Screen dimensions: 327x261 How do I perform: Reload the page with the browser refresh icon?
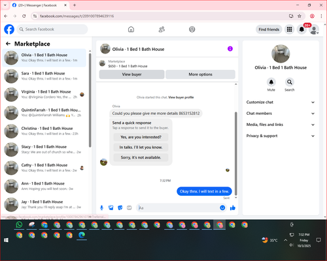tap(24, 16)
